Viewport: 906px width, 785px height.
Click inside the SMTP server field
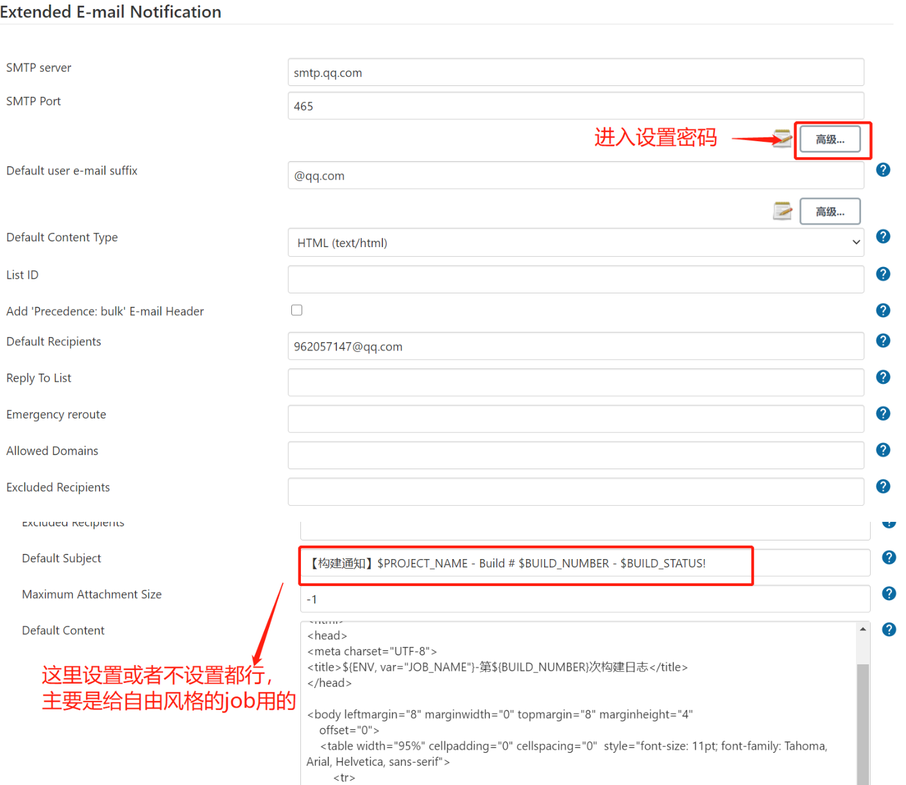[x=576, y=73]
